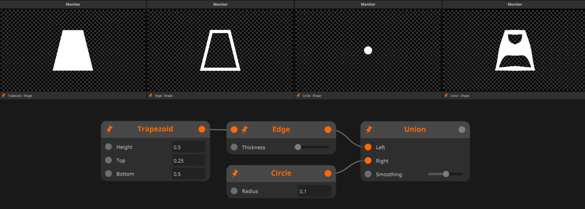The width and height of the screenshot is (585, 209).
Task: Click pin icon beside Trapezoid - Shape monitor label
Action: (x=4, y=96)
